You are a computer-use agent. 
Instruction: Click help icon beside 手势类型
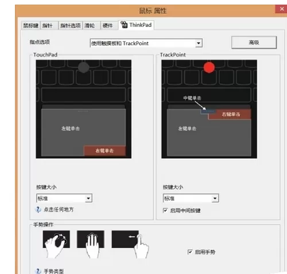38,271
